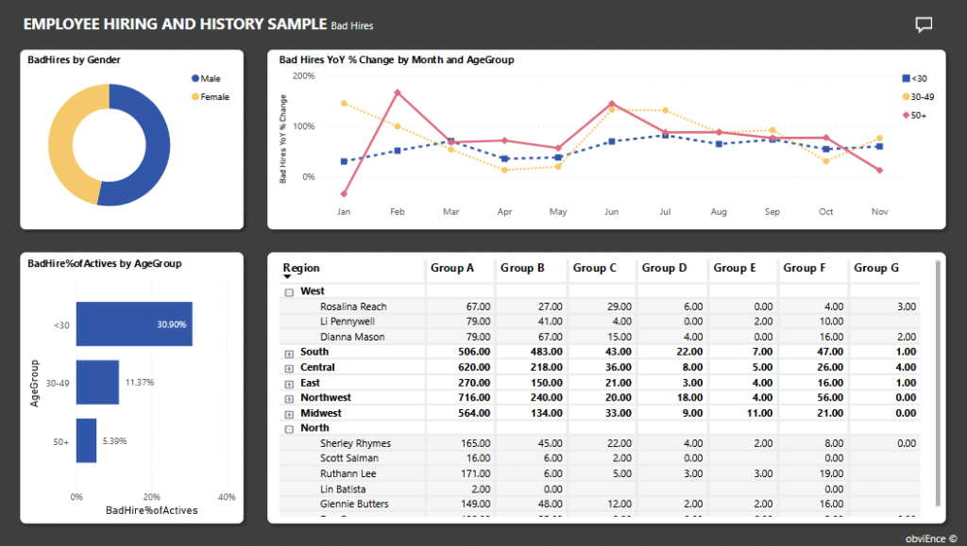Select the 30-49 age group bar

point(97,382)
